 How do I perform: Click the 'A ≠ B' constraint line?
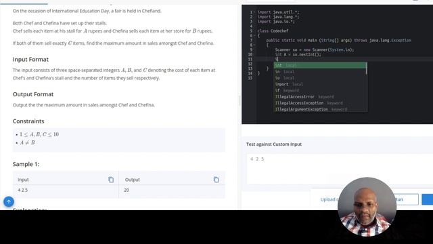[27, 143]
